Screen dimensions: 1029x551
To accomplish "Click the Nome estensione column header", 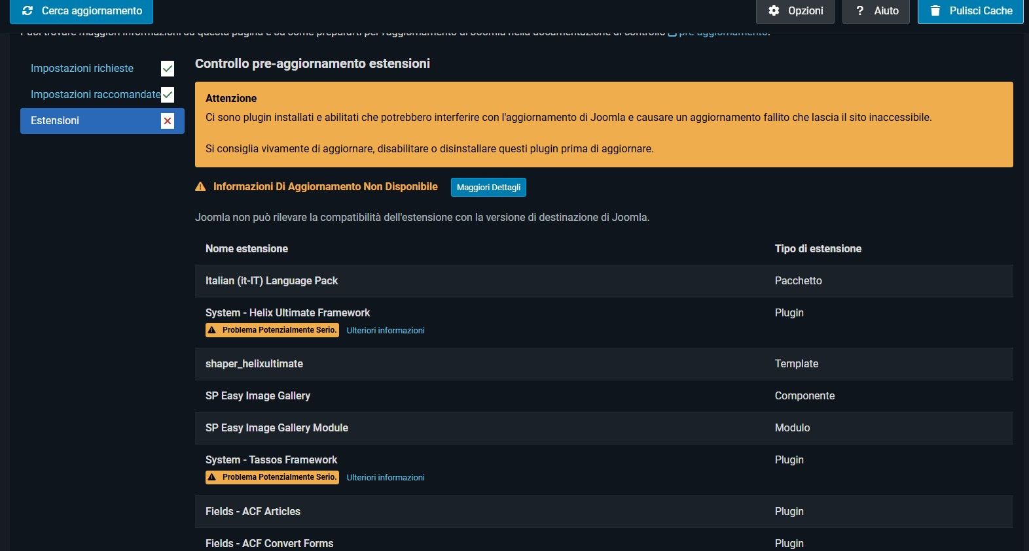I will pos(247,249).
